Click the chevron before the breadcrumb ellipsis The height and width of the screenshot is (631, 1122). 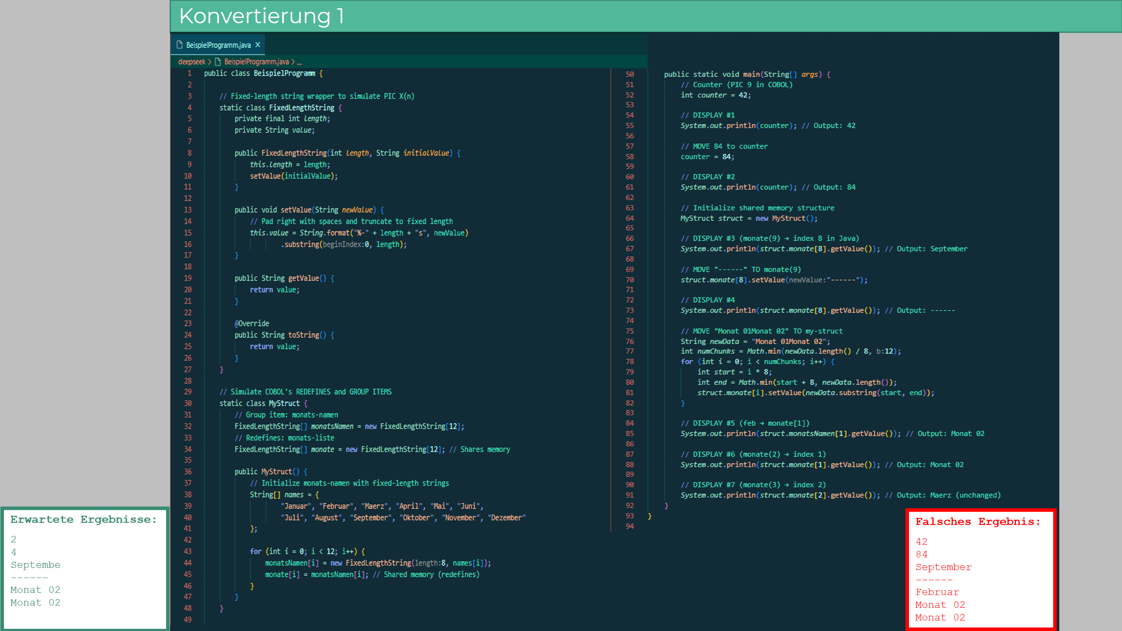pos(293,62)
